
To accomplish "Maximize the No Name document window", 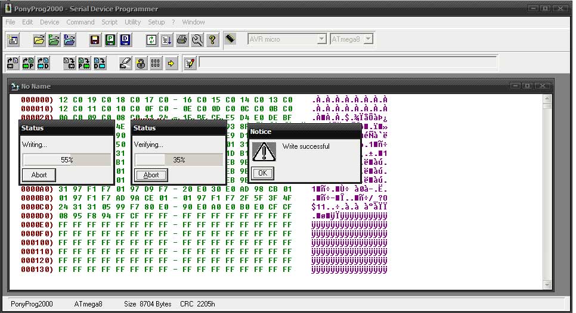I will [527, 86].
